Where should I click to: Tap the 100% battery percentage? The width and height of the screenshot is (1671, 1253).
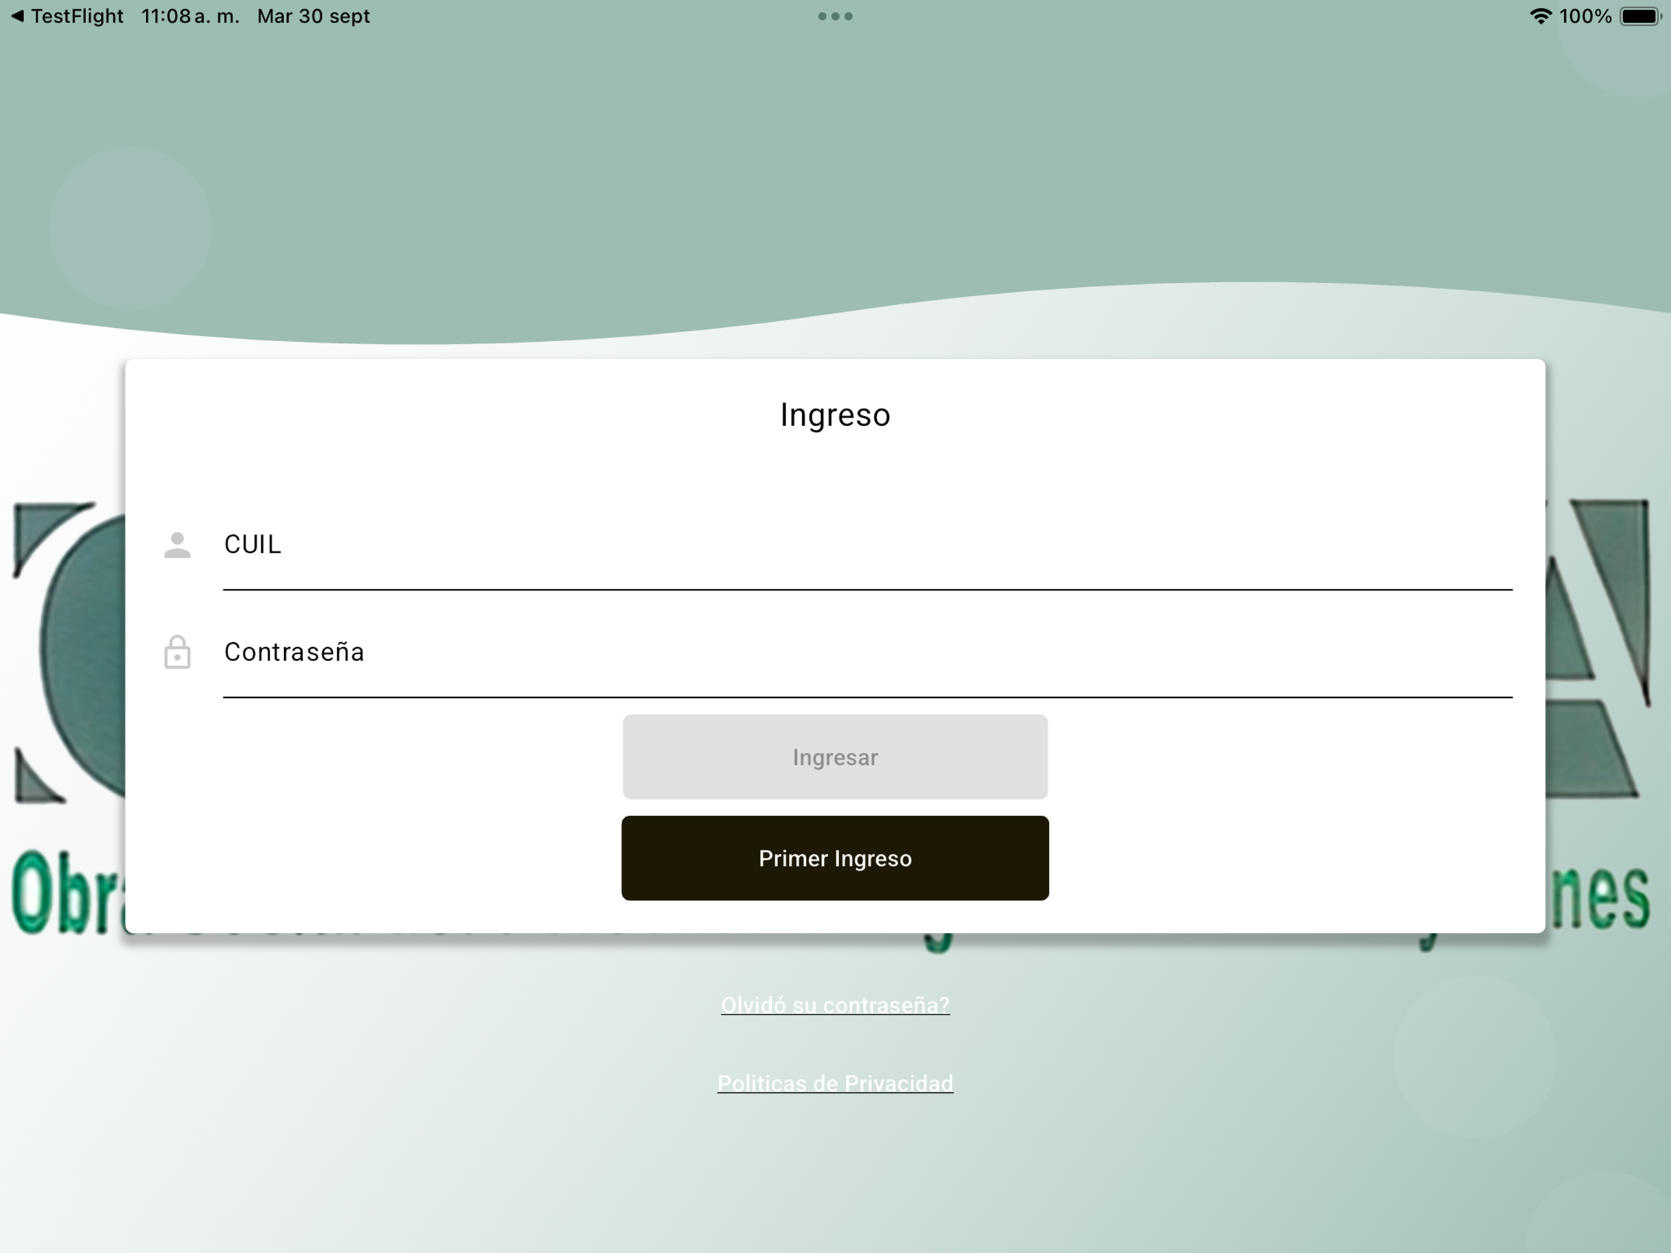1585,16
